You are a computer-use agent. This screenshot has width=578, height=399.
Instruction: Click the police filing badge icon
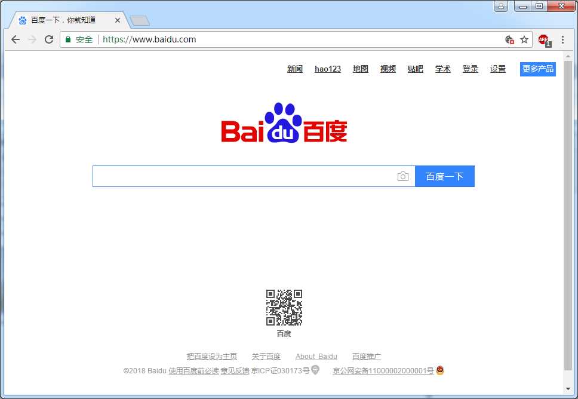click(x=439, y=370)
